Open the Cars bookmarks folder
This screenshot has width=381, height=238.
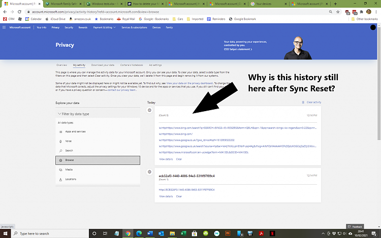pos(178,19)
